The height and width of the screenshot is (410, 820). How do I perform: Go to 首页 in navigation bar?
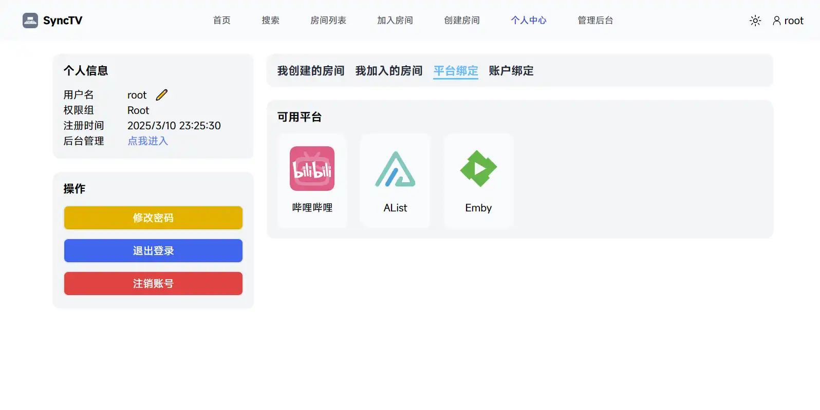pos(222,21)
